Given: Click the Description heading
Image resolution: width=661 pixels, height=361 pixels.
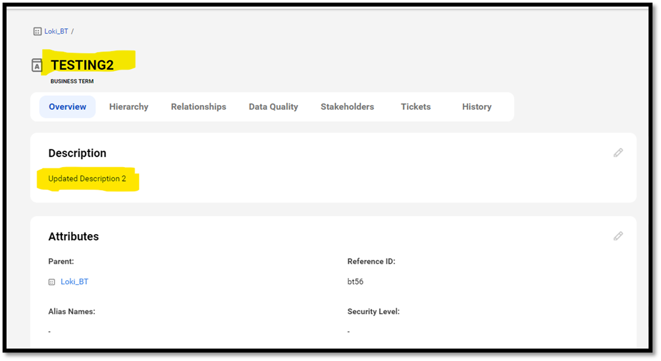Looking at the screenshot, I should coord(77,153).
